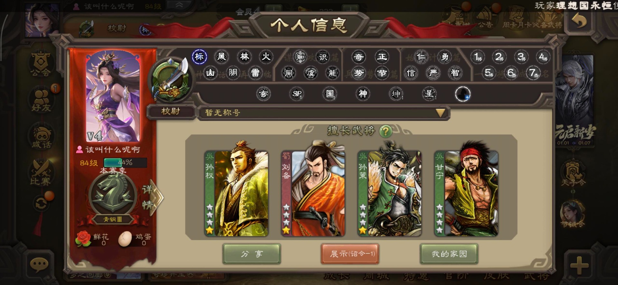Open the chat speech bubble icon
The image size is (618, 285).
[x=39, y=264]
